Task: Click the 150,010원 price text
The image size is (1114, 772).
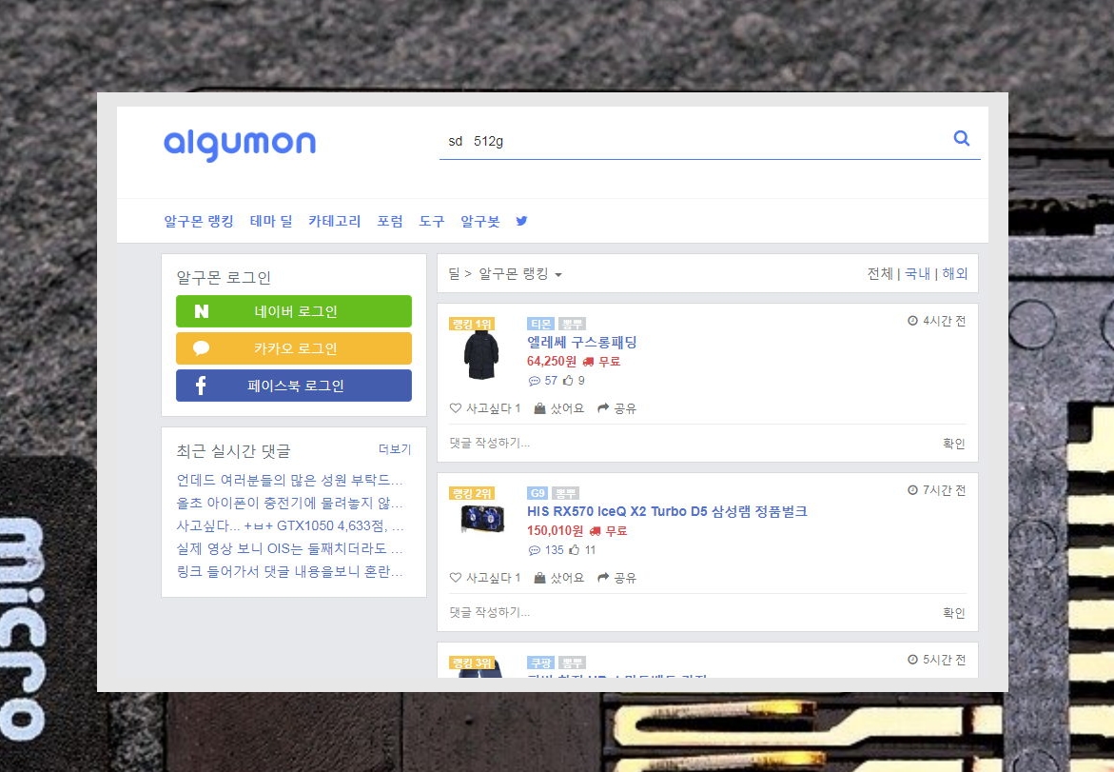Action: (555, 530)
